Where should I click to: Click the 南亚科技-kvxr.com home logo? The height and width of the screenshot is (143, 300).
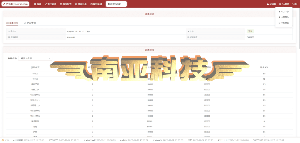15,4
